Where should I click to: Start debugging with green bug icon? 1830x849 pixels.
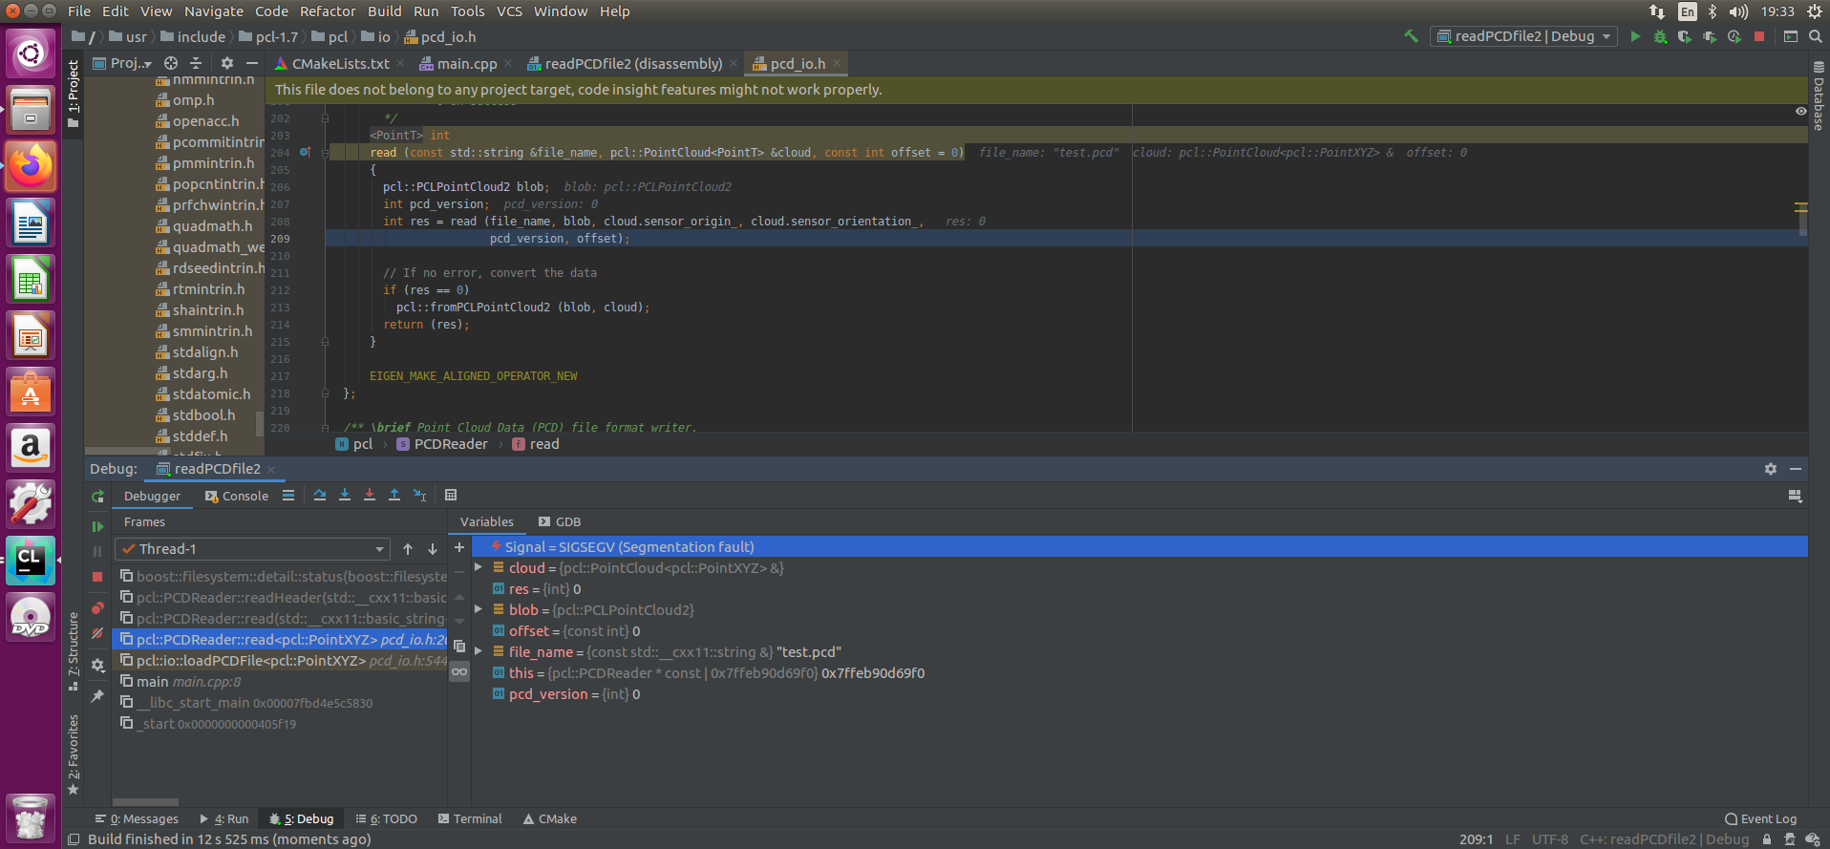point(1660,36)
